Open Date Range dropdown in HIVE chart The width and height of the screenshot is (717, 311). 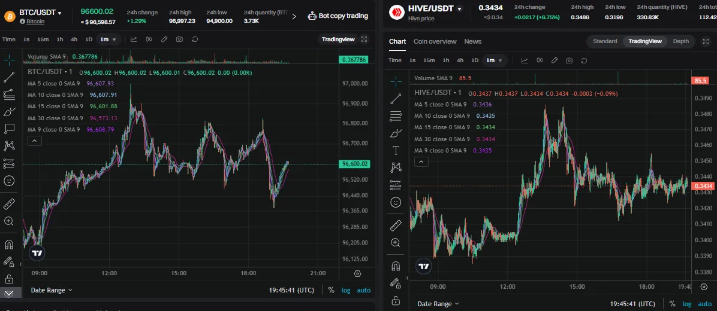pyautogui.click(x=438, y=304)
